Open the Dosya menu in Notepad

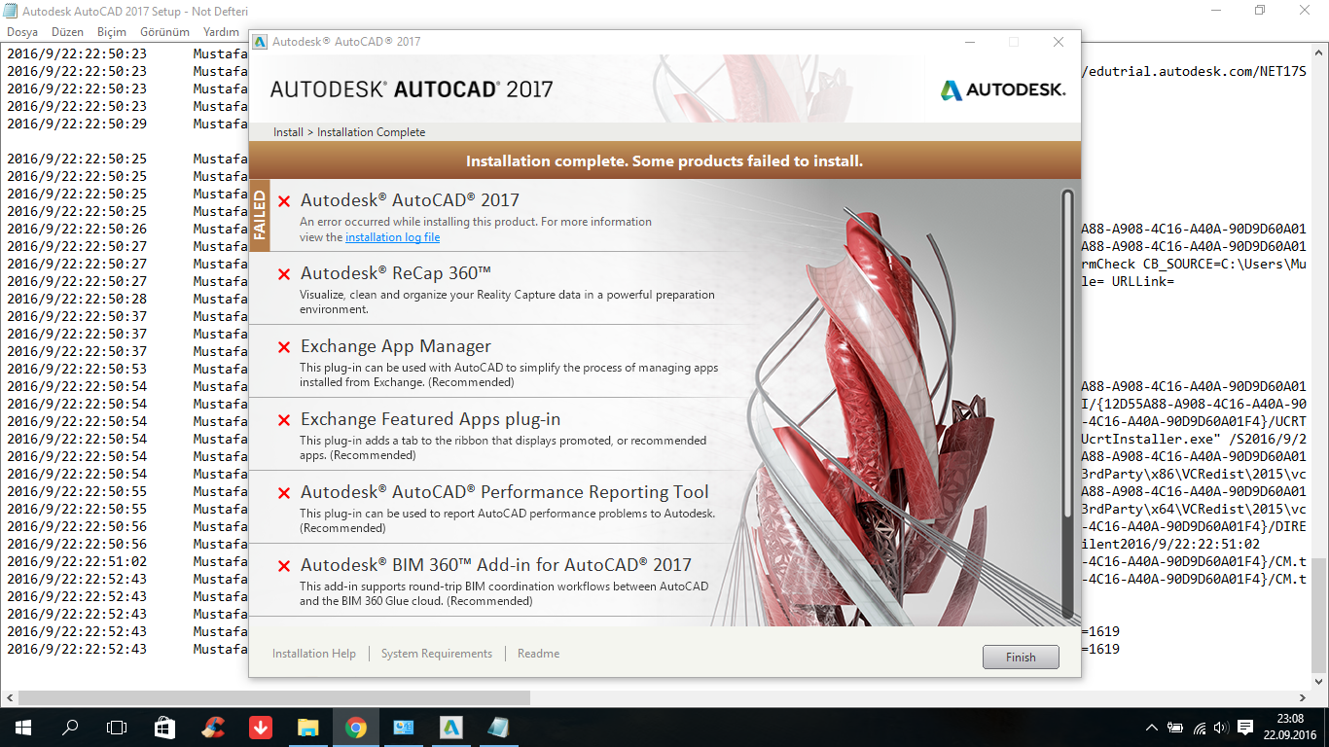click(22, 32)
